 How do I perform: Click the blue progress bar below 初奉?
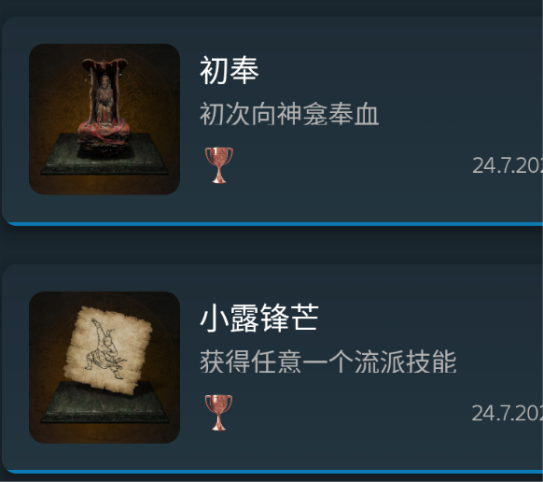click(275, 224)
